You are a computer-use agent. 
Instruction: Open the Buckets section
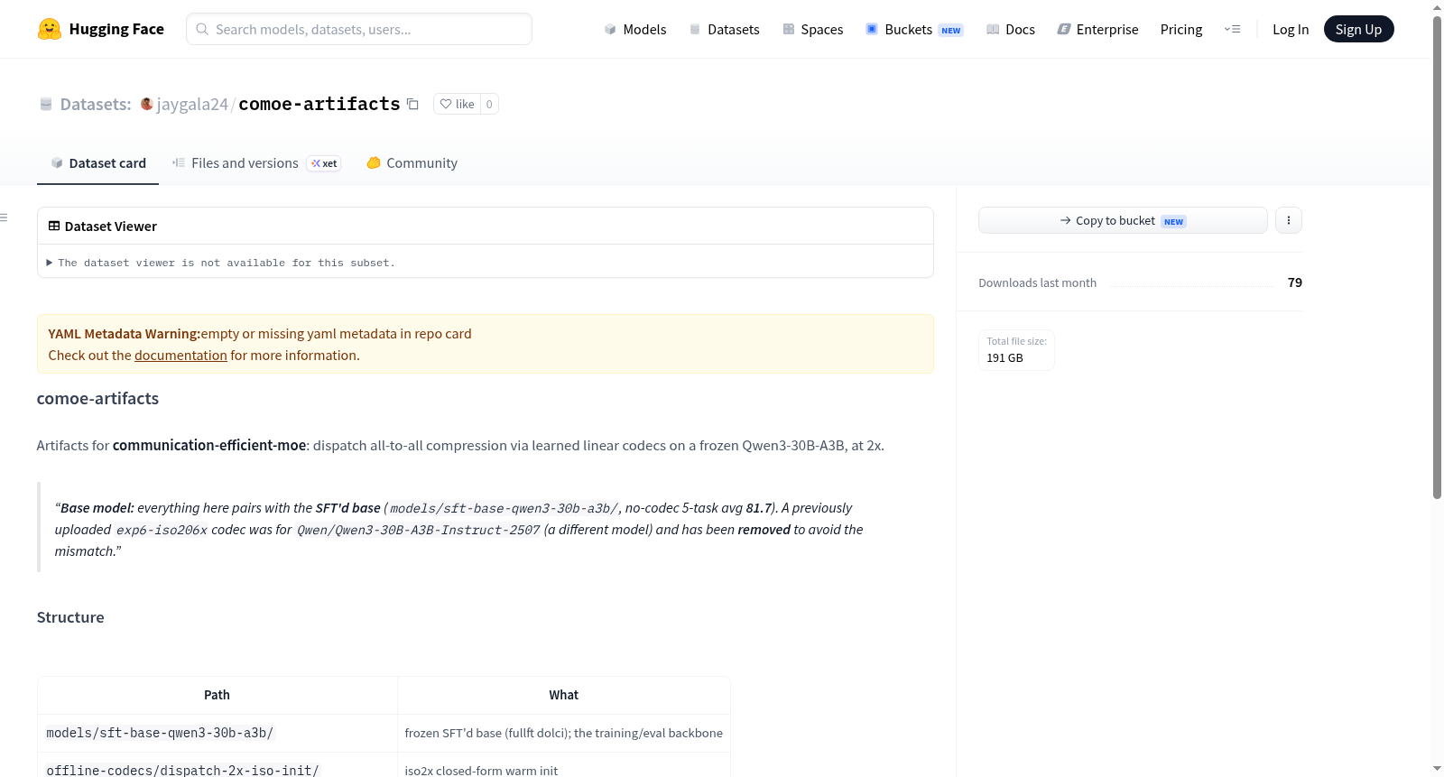coord(914,29)
